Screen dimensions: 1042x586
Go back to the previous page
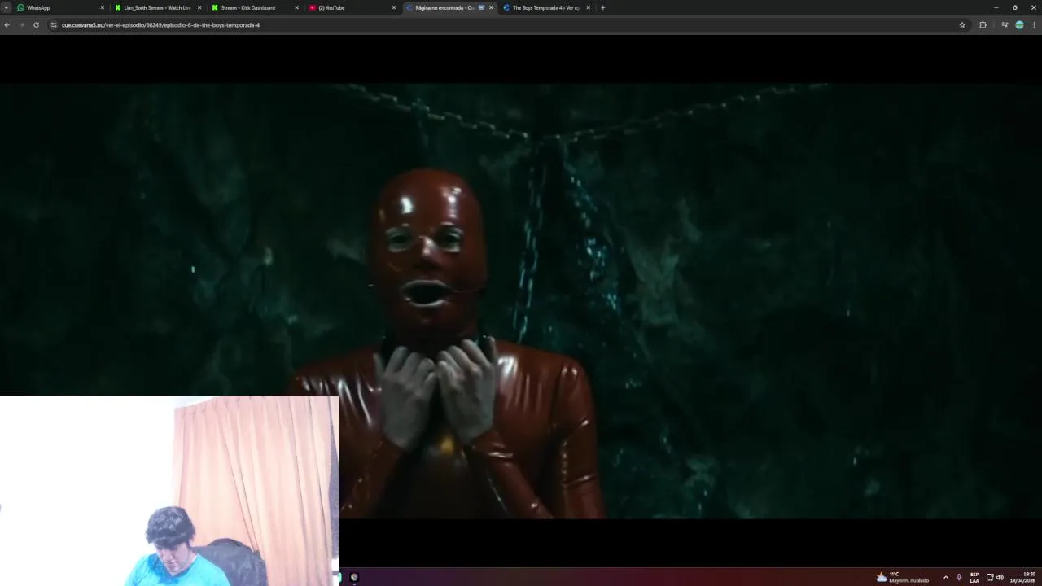(7, 25)
